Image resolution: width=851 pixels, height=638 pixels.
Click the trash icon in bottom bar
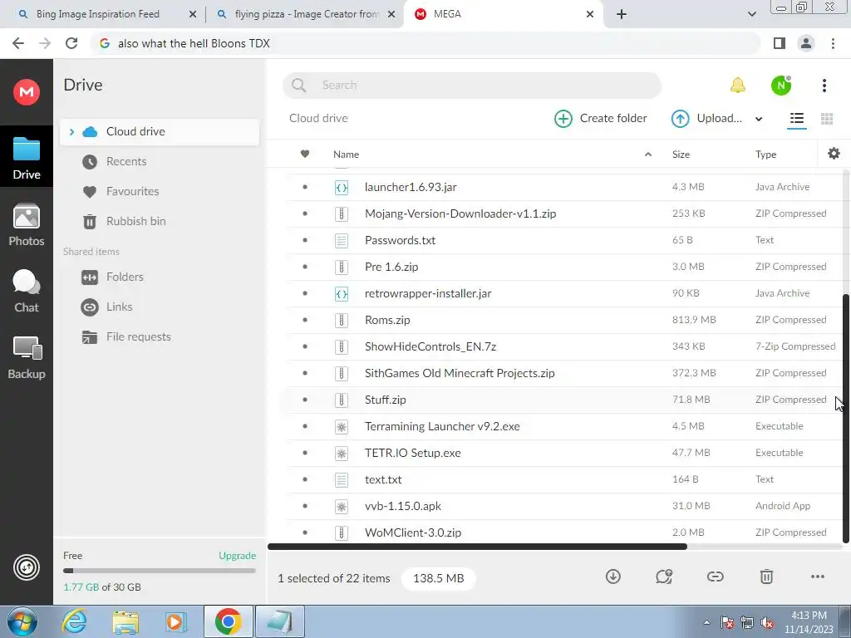click(766, 577)
